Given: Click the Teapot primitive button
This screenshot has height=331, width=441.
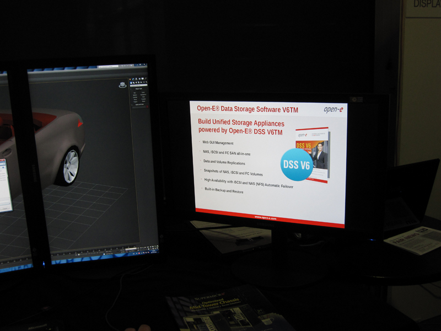Looking at the screenshot, I should click(x=135, y=102).
